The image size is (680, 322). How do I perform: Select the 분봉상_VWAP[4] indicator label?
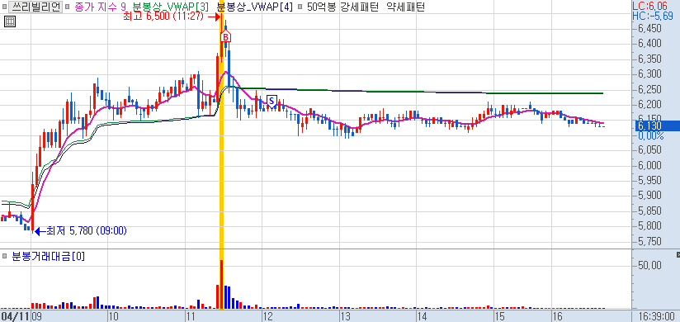[x=254, y=7]
